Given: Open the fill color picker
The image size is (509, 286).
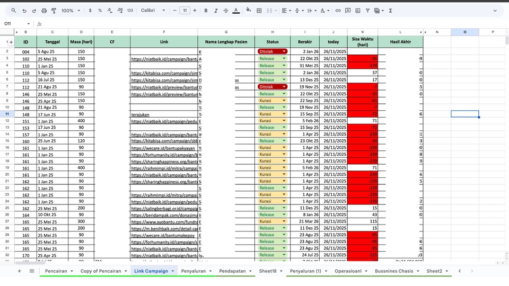Looking at the screenshot, I should click(x=250, y=11).
